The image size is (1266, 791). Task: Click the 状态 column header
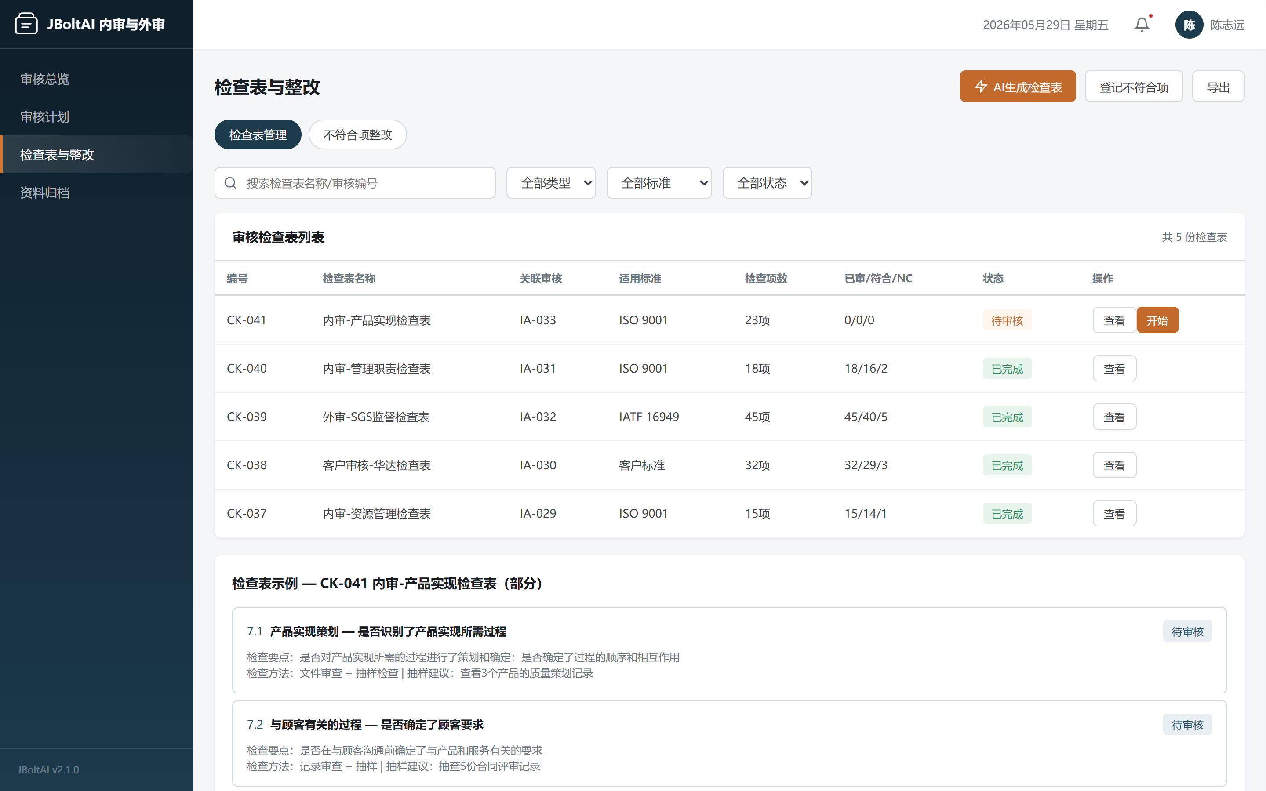[x=993, y=278]
